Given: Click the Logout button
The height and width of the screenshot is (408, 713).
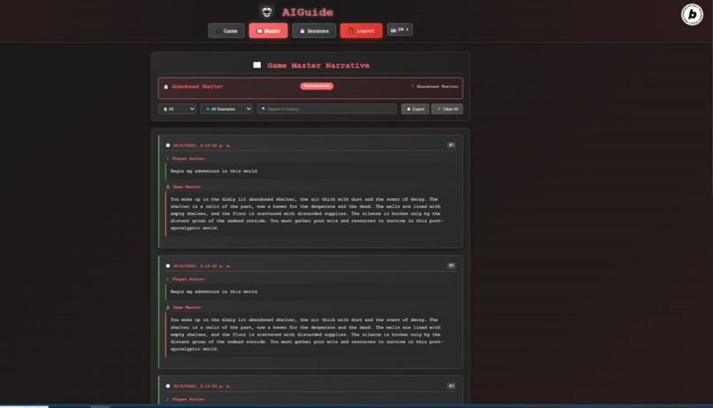Looking at the screenshot, I should coord(361,31).
